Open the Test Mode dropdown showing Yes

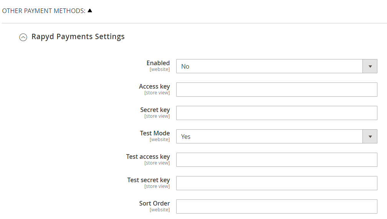click(x=269, y=137)
